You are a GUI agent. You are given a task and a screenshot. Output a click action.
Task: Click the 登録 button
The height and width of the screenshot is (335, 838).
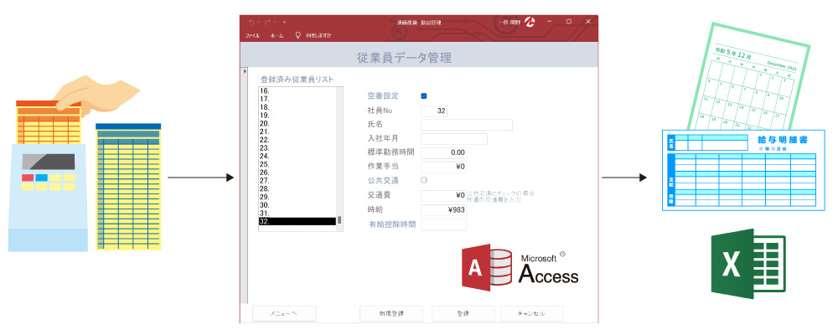coord(463,313)
